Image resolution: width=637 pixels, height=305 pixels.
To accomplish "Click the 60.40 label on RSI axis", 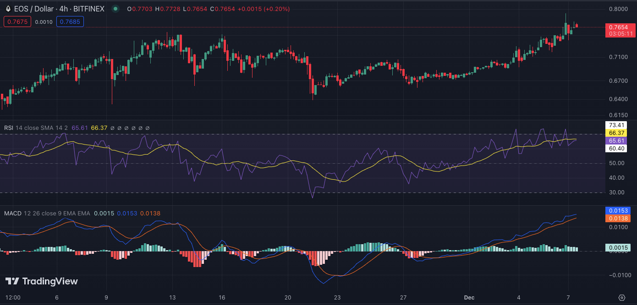I will (616, 148).
